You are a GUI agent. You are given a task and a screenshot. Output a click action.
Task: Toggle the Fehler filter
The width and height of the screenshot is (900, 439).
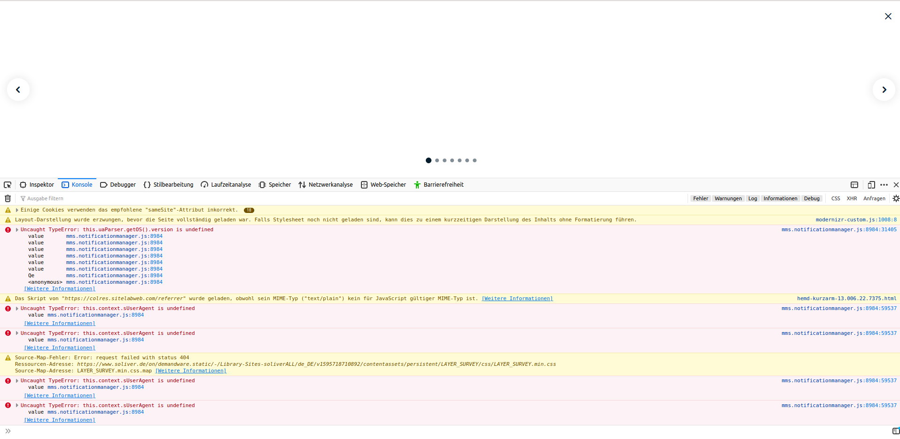click(x=700, y=198)
